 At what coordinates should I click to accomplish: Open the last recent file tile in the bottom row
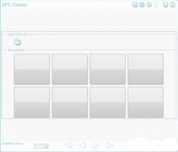coord(146,102)
